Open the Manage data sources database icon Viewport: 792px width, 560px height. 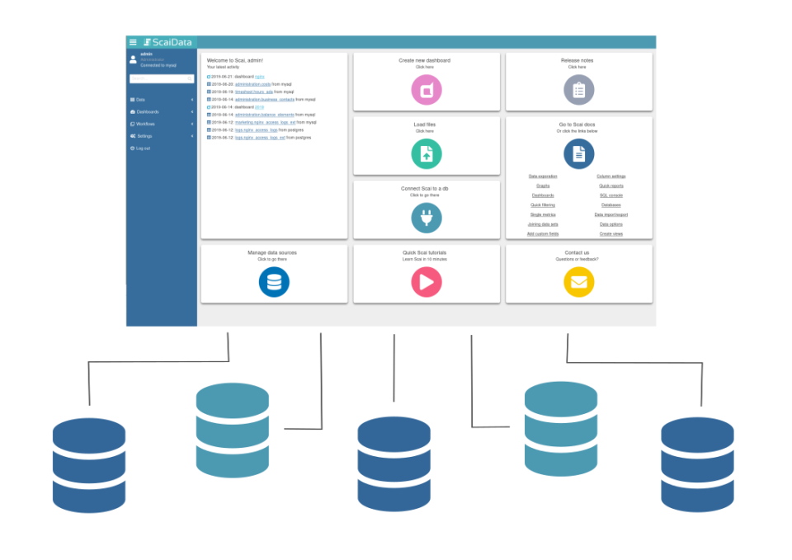pyautogui.click(x=274, y=281)
